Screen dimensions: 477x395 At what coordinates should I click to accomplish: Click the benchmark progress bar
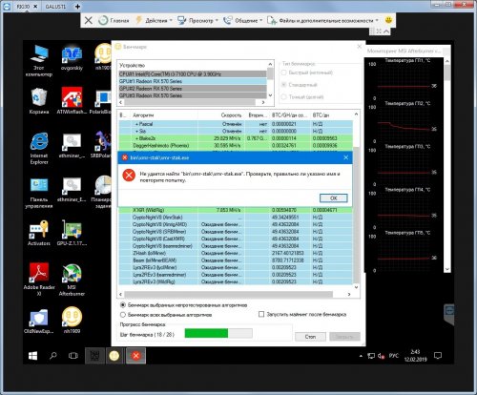click(x=218, y=333)
